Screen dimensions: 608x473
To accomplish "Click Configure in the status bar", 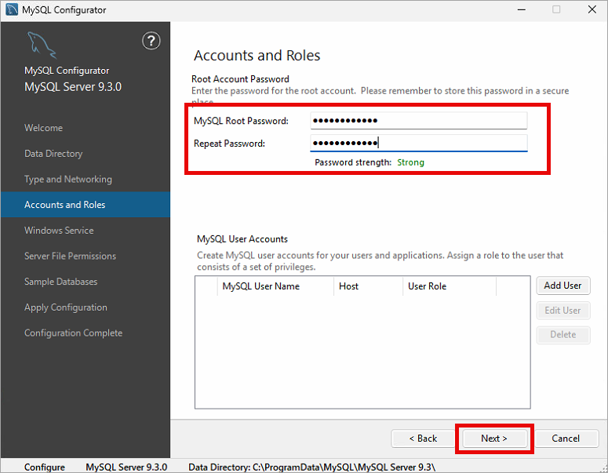I will [x=45, y=468].
